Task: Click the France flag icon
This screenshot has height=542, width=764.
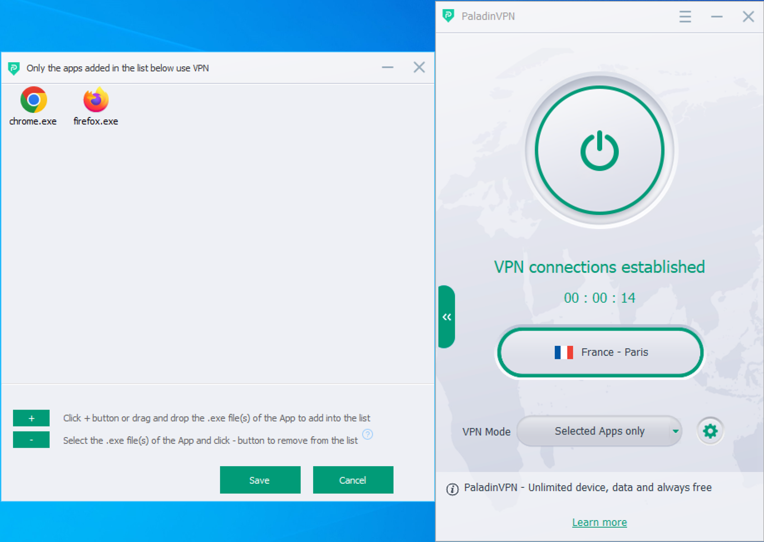Action: (x=564, y=352)
